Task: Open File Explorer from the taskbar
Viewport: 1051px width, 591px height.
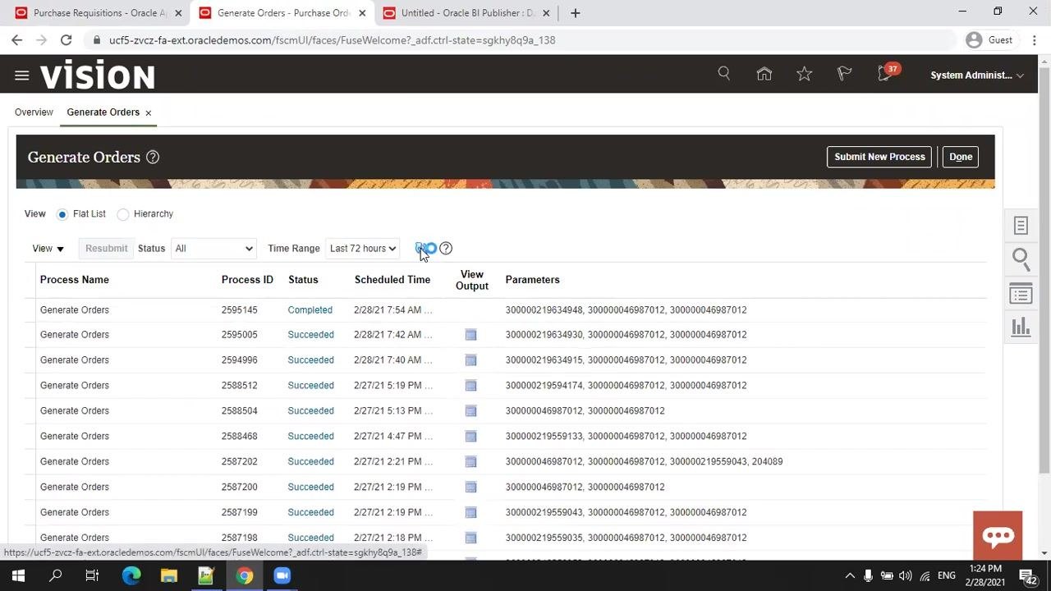Action: tap(168, 575)
